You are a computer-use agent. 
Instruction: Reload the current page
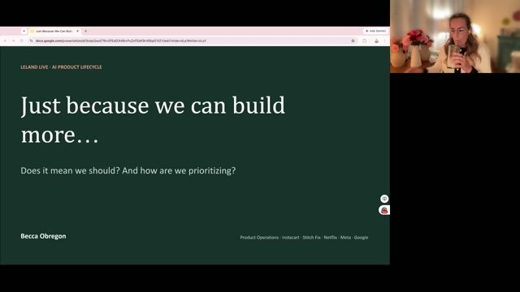[x=22, y=41]
